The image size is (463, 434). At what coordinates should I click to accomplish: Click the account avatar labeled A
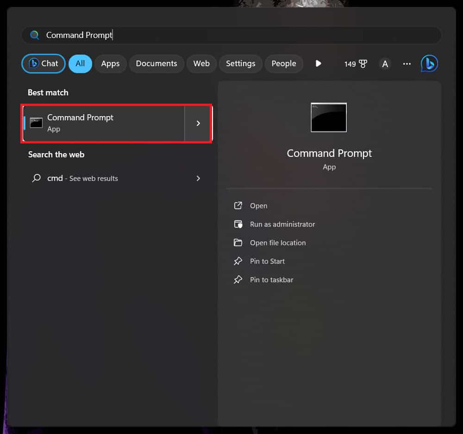[x=385, y=64]
